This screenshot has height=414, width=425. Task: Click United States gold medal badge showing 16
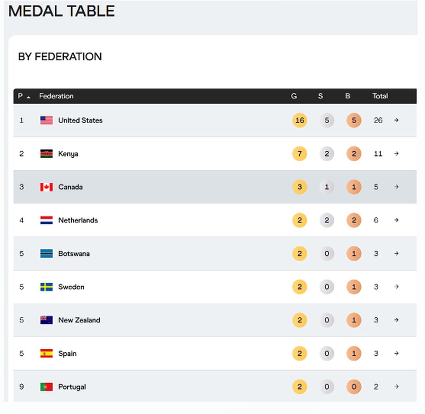[x=299, y=120]
